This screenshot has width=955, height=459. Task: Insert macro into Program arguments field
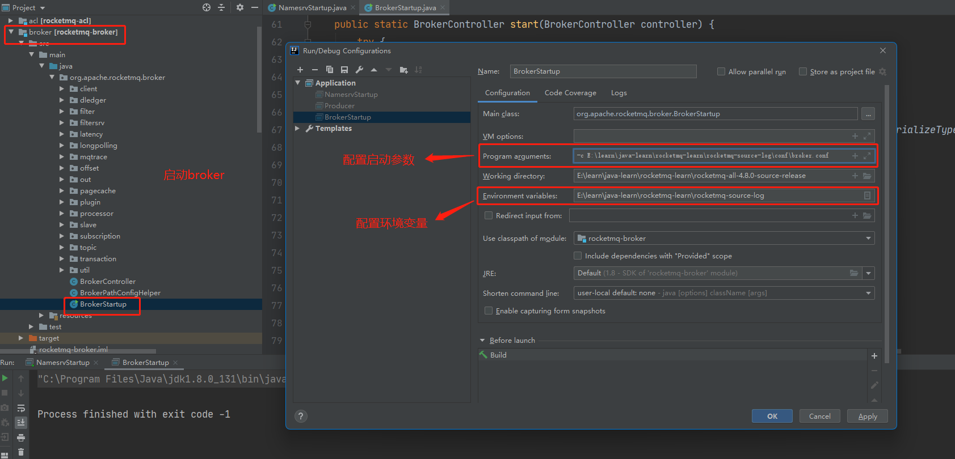click(855, 156)
